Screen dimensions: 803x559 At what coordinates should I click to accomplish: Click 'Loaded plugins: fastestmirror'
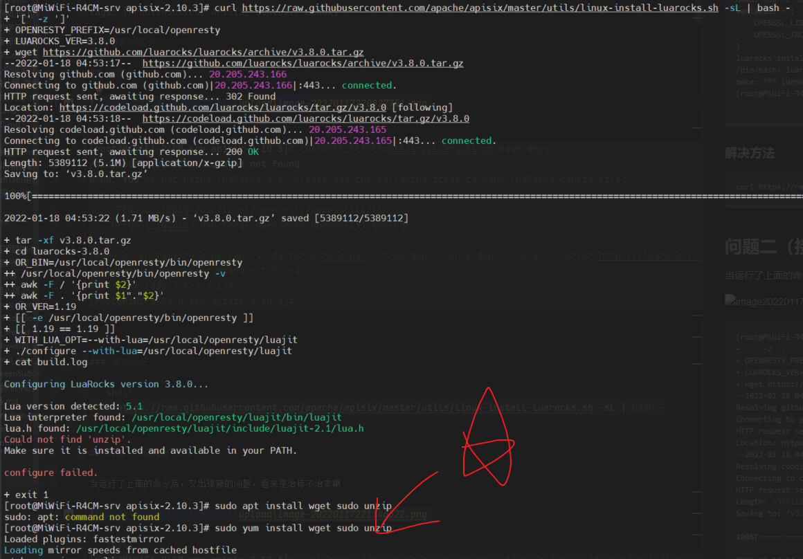(84, 539)
